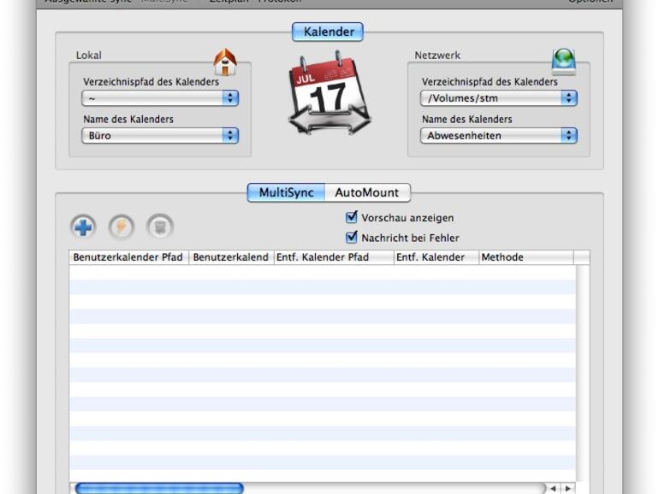The width and height of the screenshot is (659, 494).
Task: Click the calendar sync icon in center
Action: click(329, 93)
